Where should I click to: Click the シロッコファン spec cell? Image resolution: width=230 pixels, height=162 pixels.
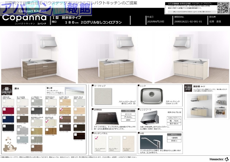click(x=174, y=118)
